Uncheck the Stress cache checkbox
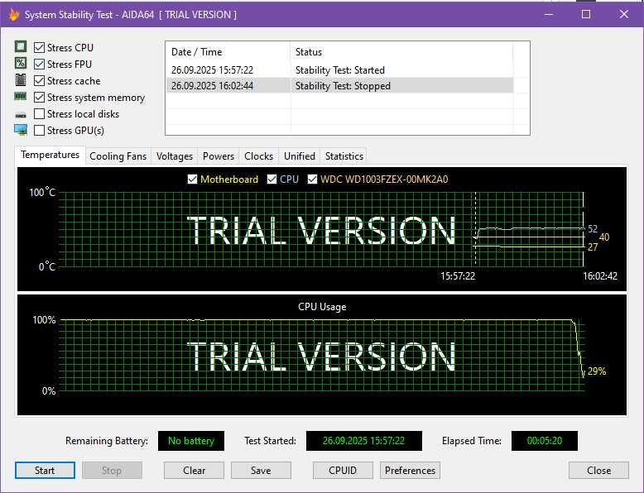Screen dimensions: 644x493 tap(39, 81)
